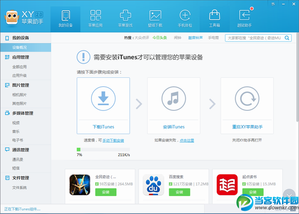
Task: Click the iTunes download progress bar
Action: pos(103,150)
